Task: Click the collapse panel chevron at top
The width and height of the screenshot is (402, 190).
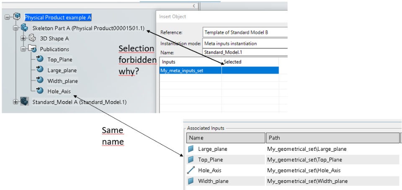Action: (x=194, y=5)
